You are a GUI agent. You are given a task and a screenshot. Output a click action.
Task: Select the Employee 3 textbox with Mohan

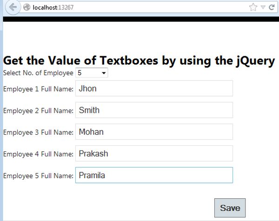(154, 132)
